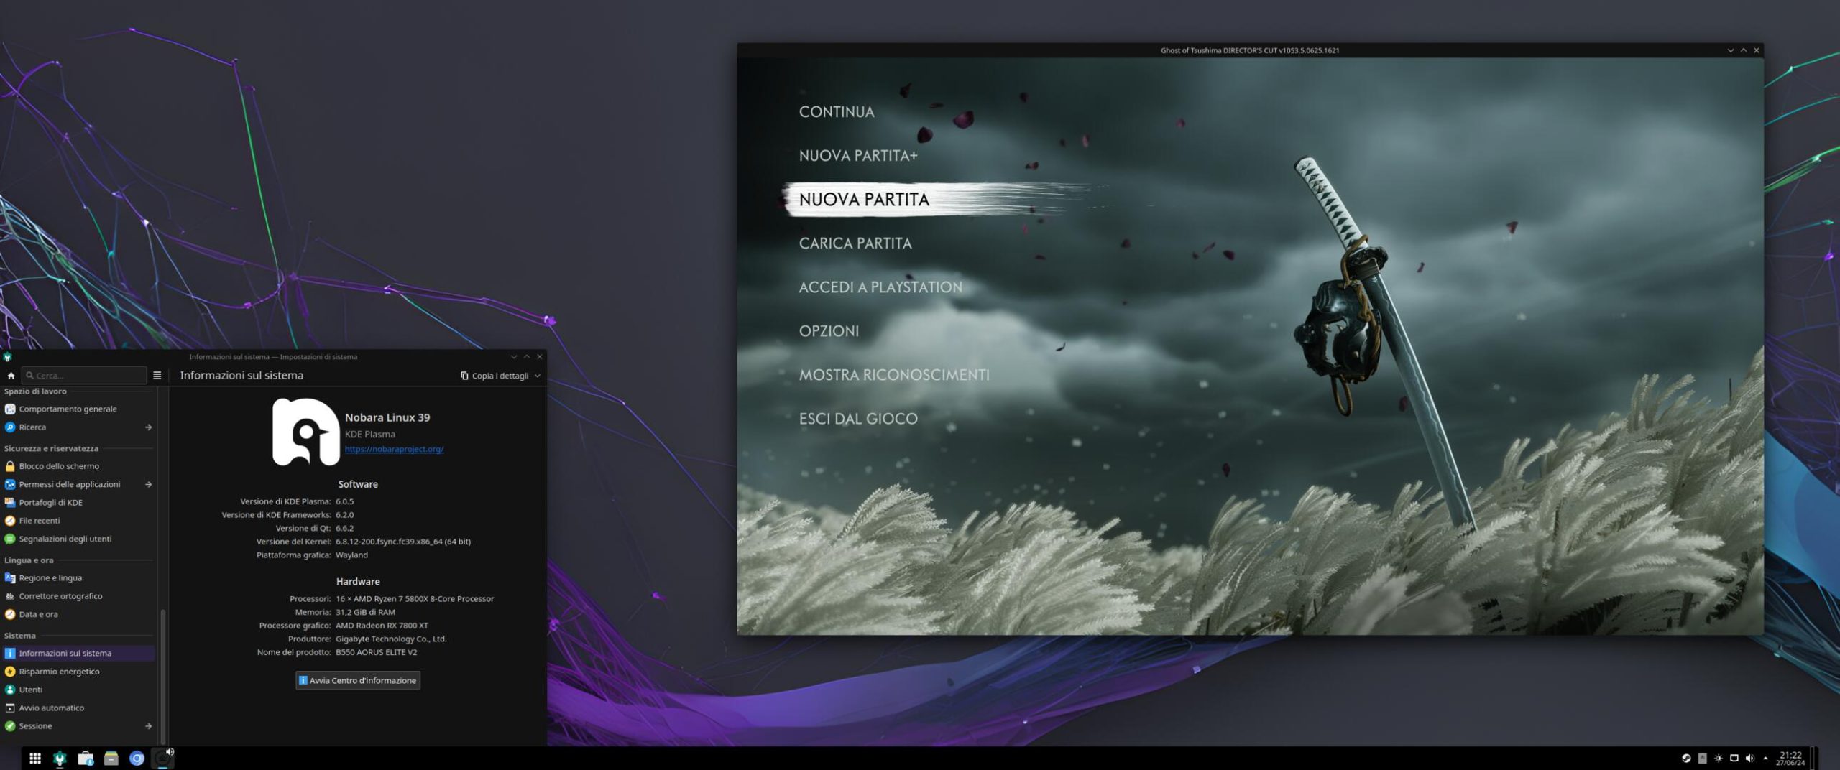The height and width of the screenshot is (770, 1840).
Task: Click the KDE Plasma version value 6.0.5
Action: (345, 501)
